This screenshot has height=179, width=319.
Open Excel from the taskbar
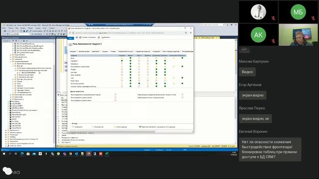(107, 154)
